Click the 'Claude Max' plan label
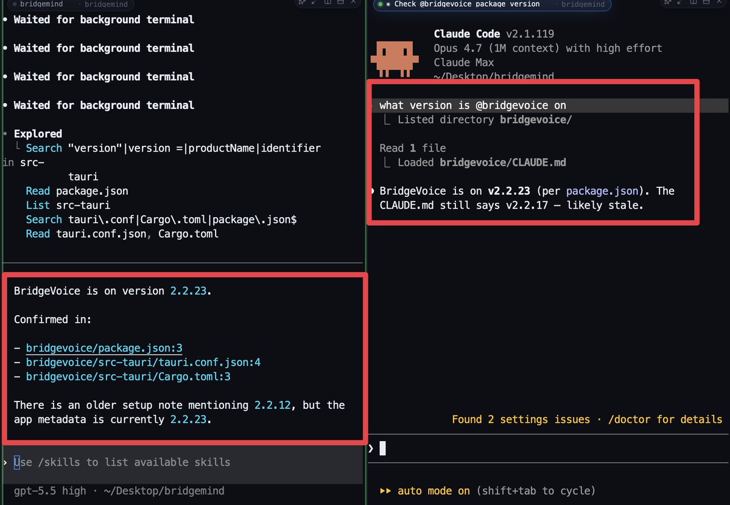 point(464,63)
